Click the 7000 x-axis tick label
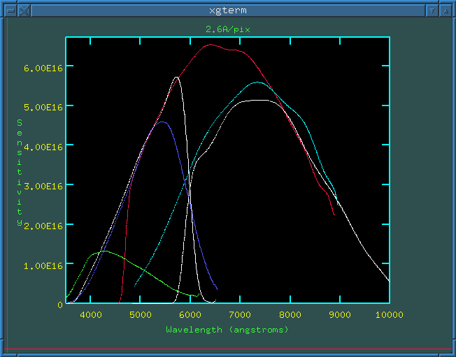This screenshot has height=357, width=456. (240, 315)
